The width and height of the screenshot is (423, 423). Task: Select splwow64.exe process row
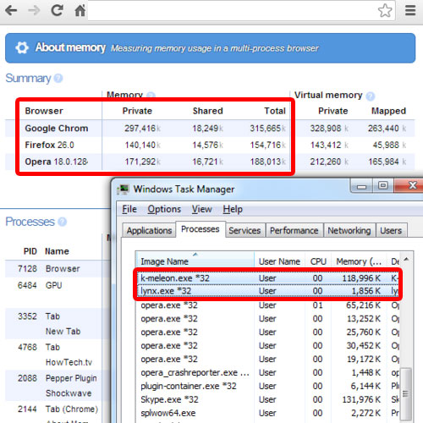267,413
